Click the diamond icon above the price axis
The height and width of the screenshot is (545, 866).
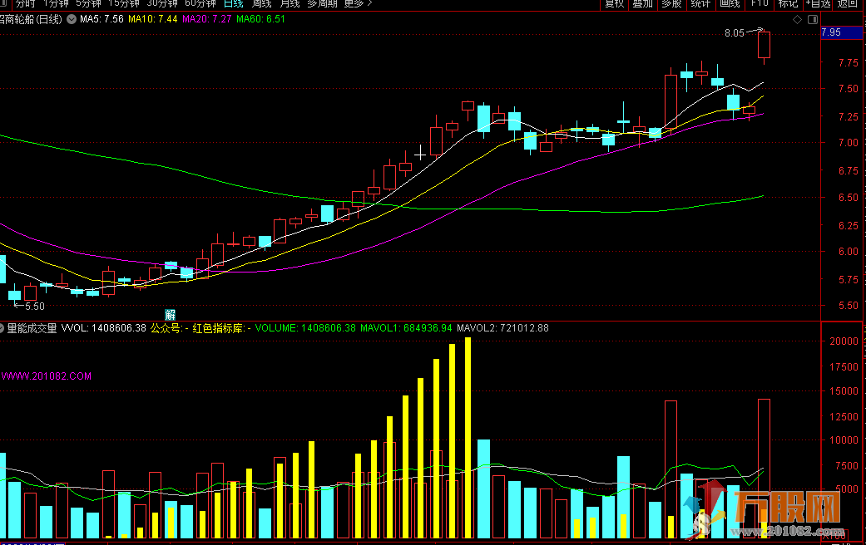click(798, 18)
